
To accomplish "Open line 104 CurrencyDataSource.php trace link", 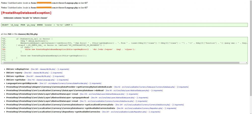I will click(143, 105).
